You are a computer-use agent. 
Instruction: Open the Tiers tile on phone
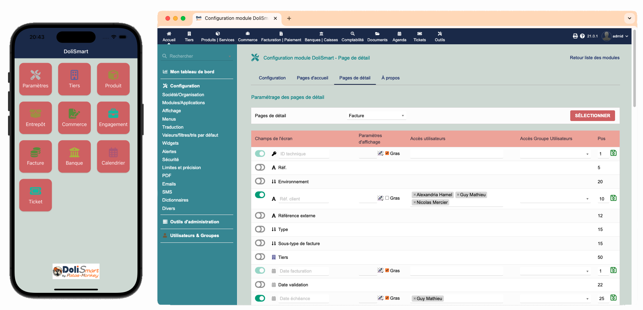(74, 79)
